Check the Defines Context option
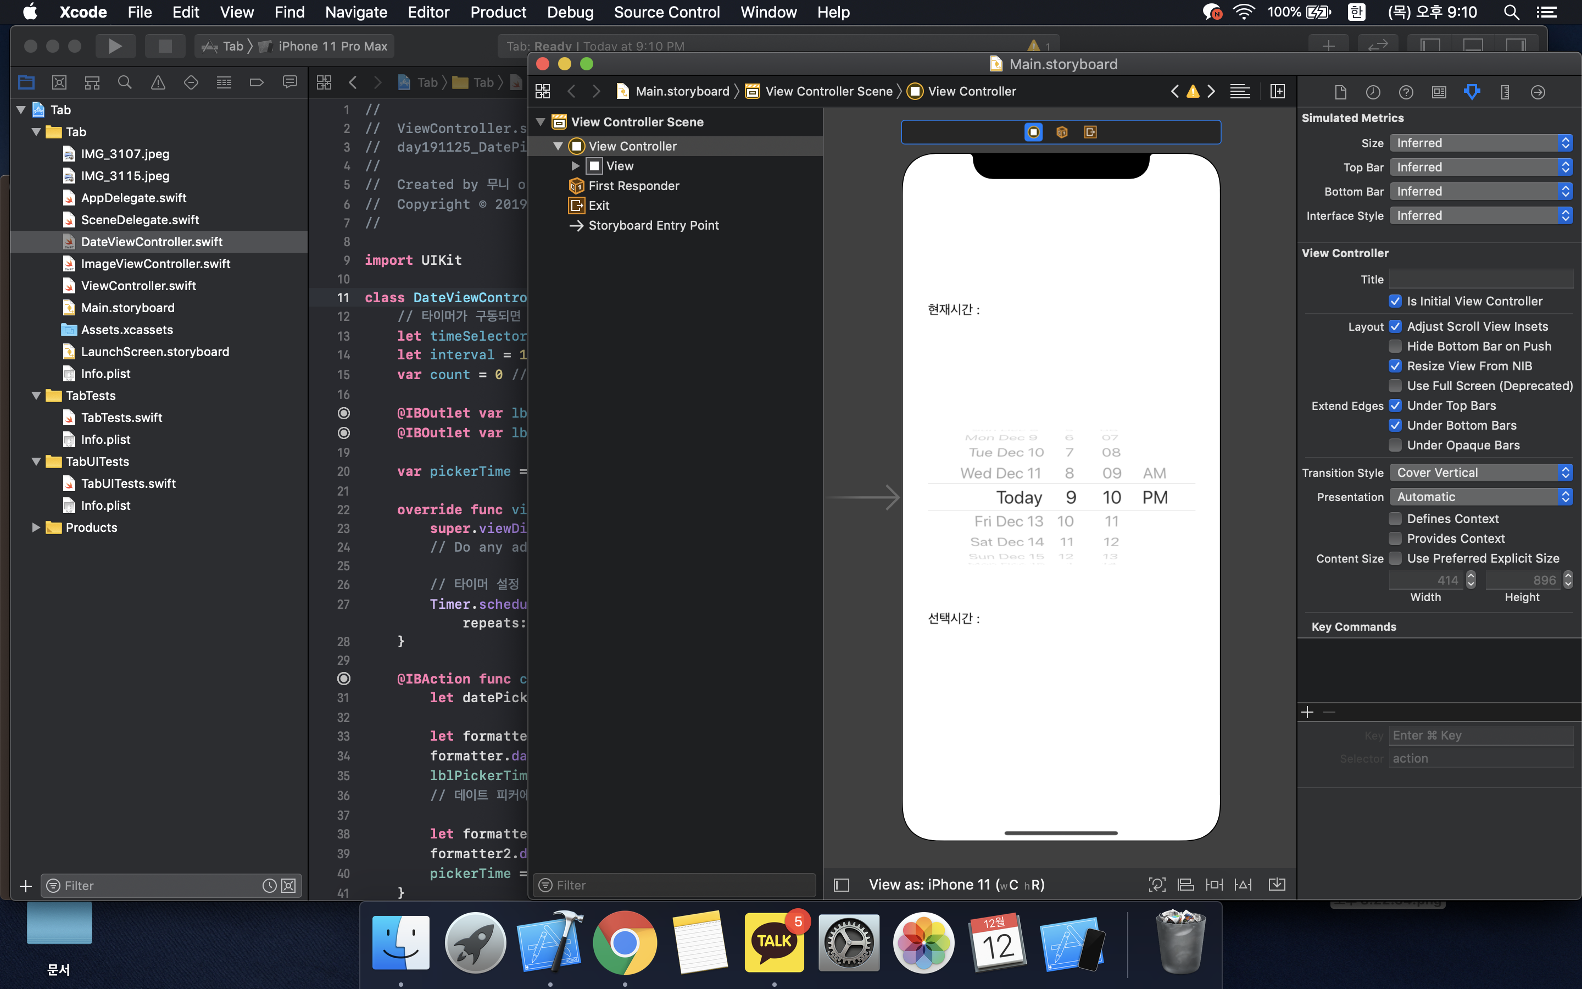Viewport: 1582px width, 989px height. 1395,519
